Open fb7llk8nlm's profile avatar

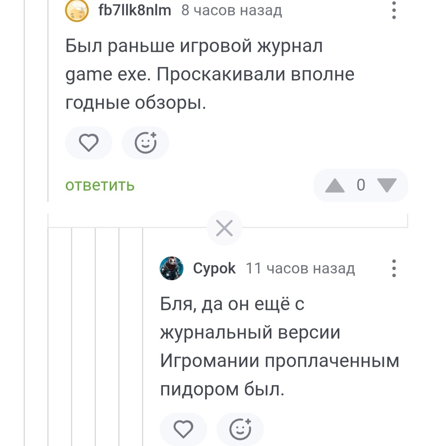click(76, 11)
